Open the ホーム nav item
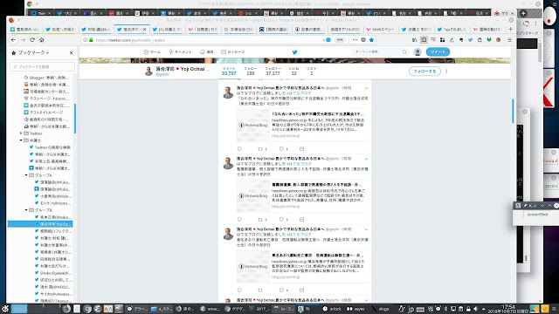The height and width of the screenshot is (314, 559). pos(152,52)
